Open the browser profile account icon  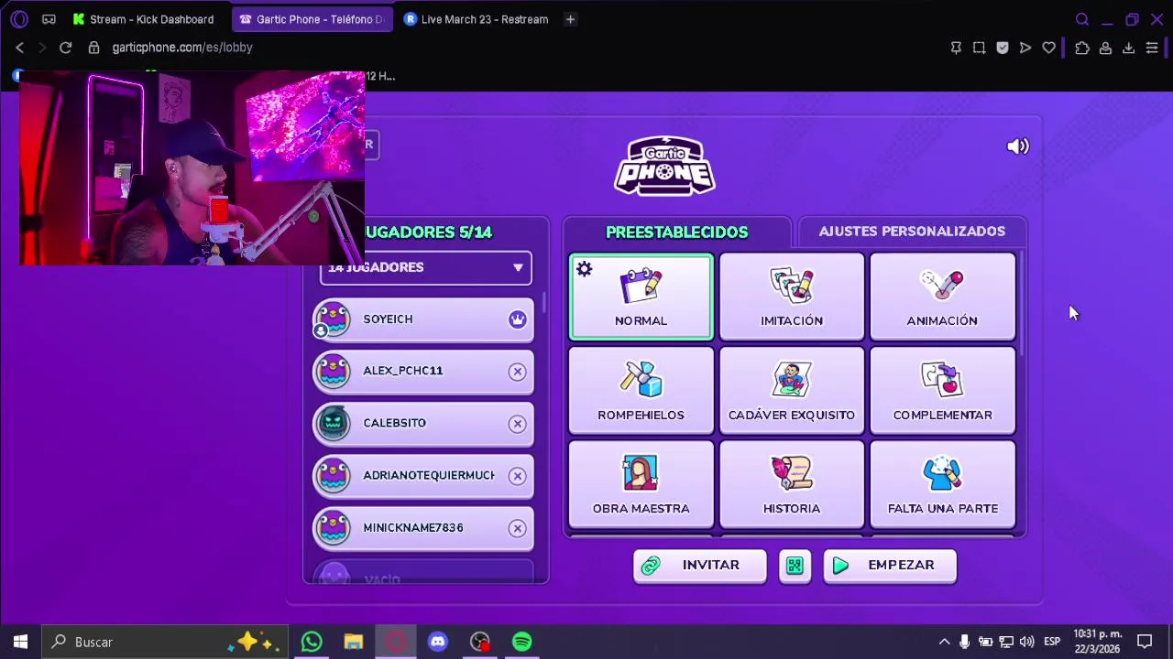click(x=1105, y=48)
